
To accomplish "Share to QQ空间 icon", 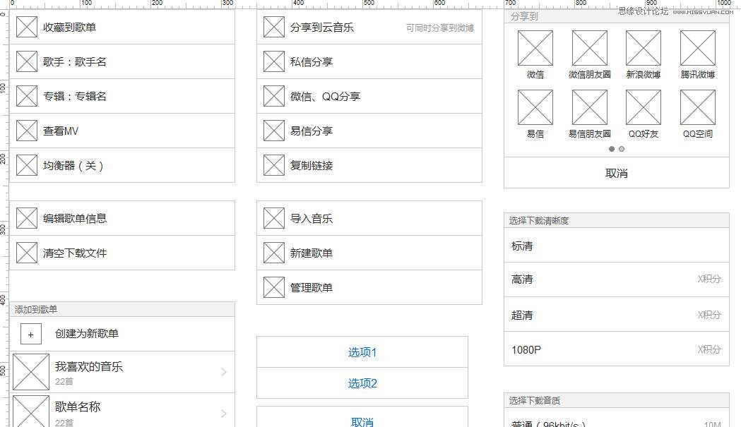I will click(x=698, y=108).
